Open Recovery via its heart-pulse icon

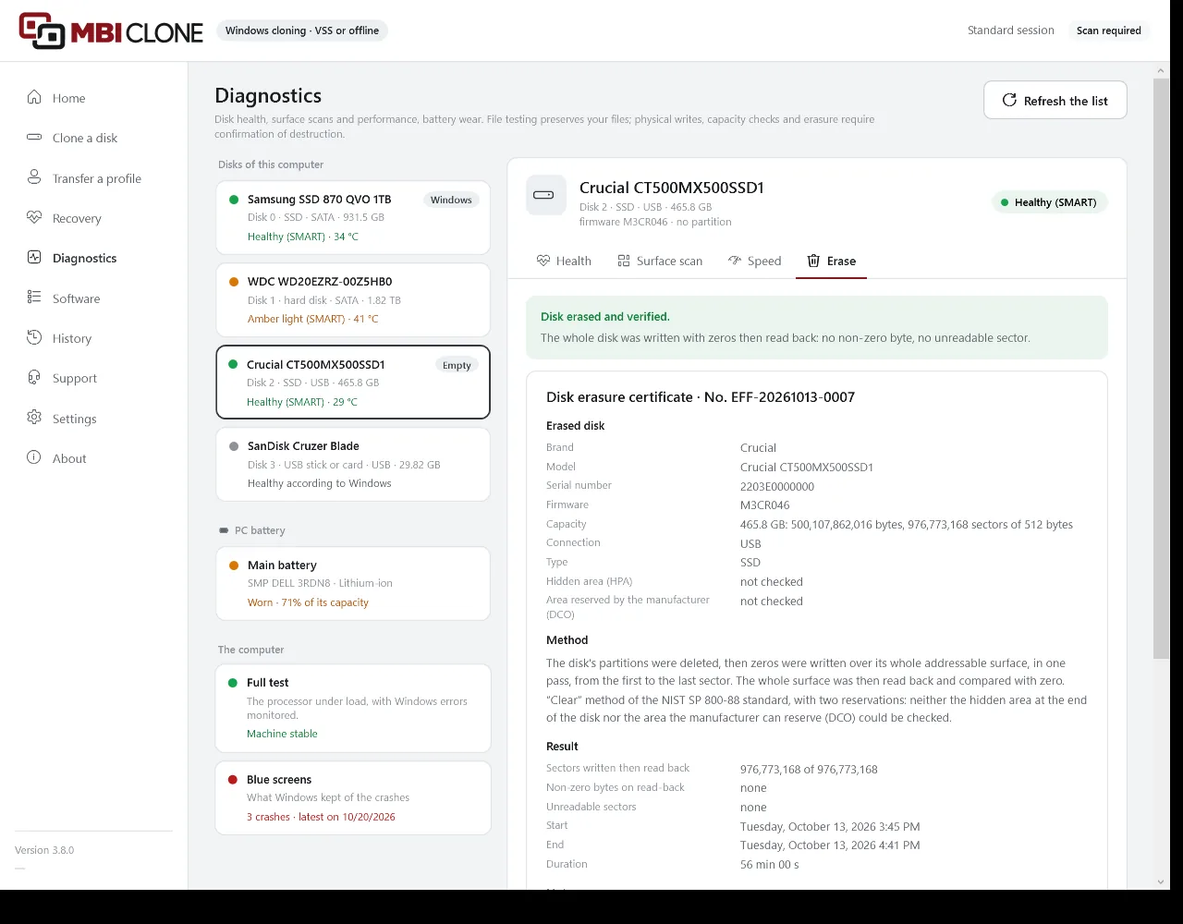(34, 217)
